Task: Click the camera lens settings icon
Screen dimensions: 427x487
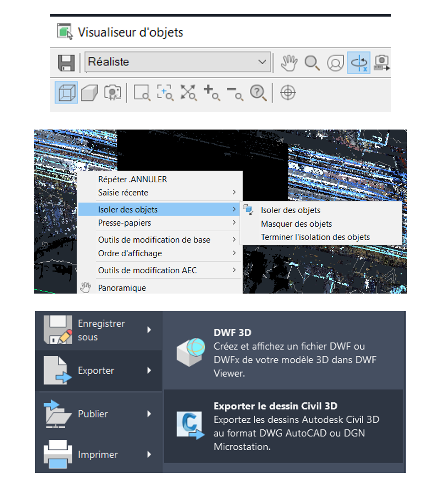Action: click(x=113, y=93)
